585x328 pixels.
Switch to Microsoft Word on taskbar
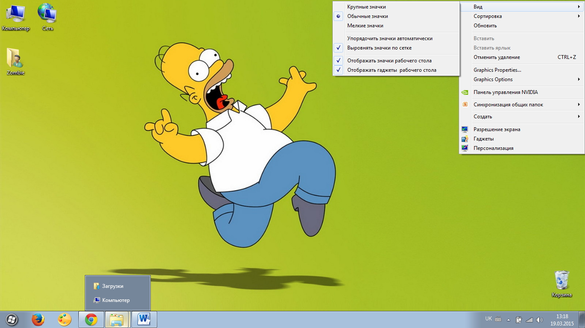[144, 319]
